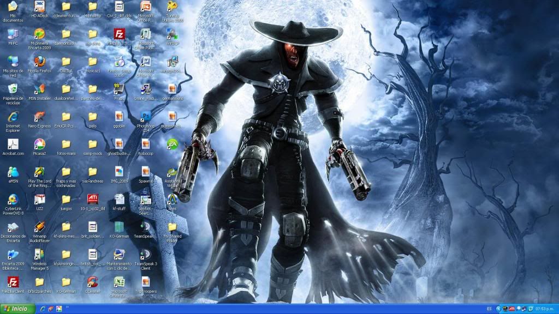Expand hidden system tray icons arrow

click(x=498, y=309)
